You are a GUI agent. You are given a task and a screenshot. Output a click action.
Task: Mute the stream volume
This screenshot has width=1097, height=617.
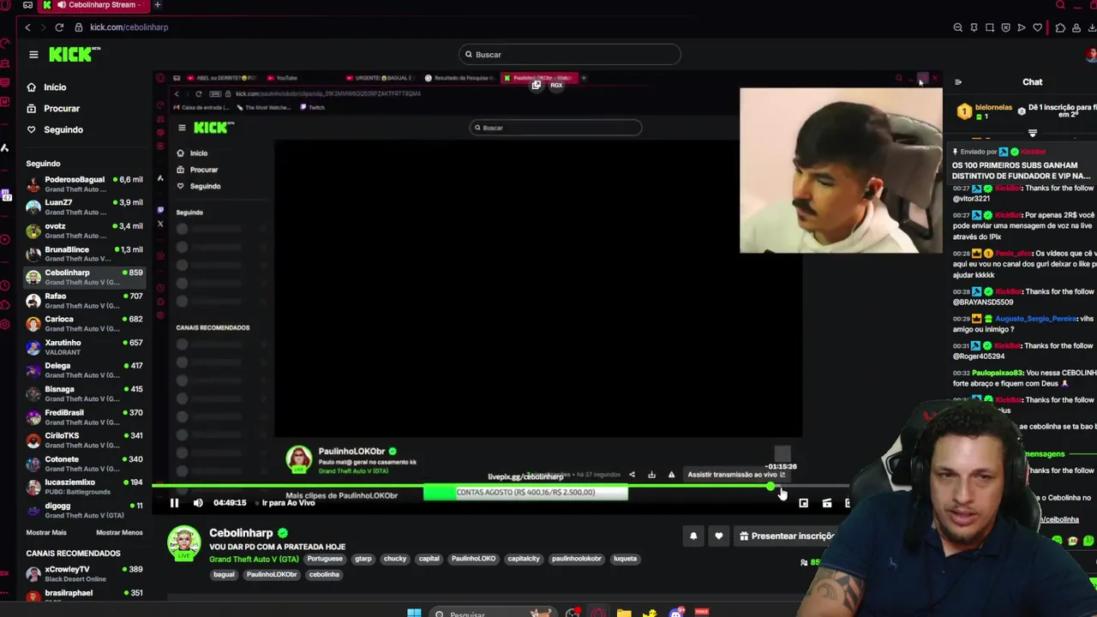198,503
